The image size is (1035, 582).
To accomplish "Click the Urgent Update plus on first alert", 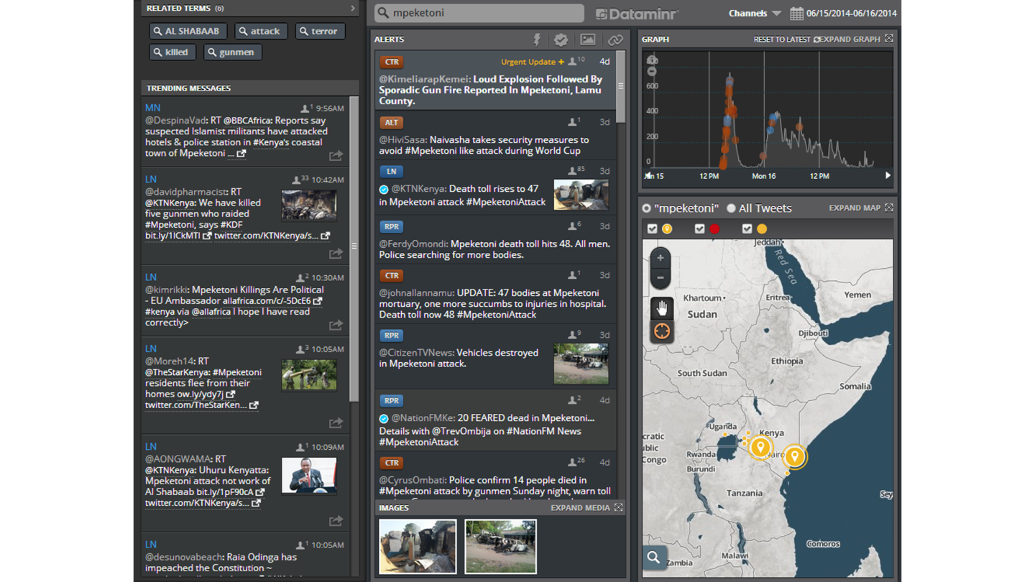I will [561, 62].
